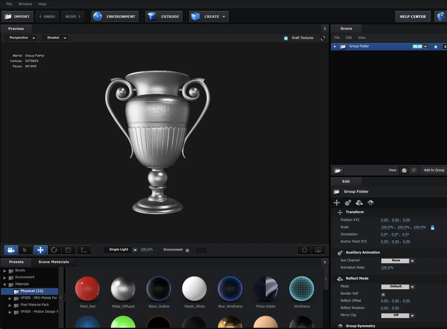Open the Shaded display mode dropdown
The height and width of the screenshot is (329, 447).
tap(55, 38)
